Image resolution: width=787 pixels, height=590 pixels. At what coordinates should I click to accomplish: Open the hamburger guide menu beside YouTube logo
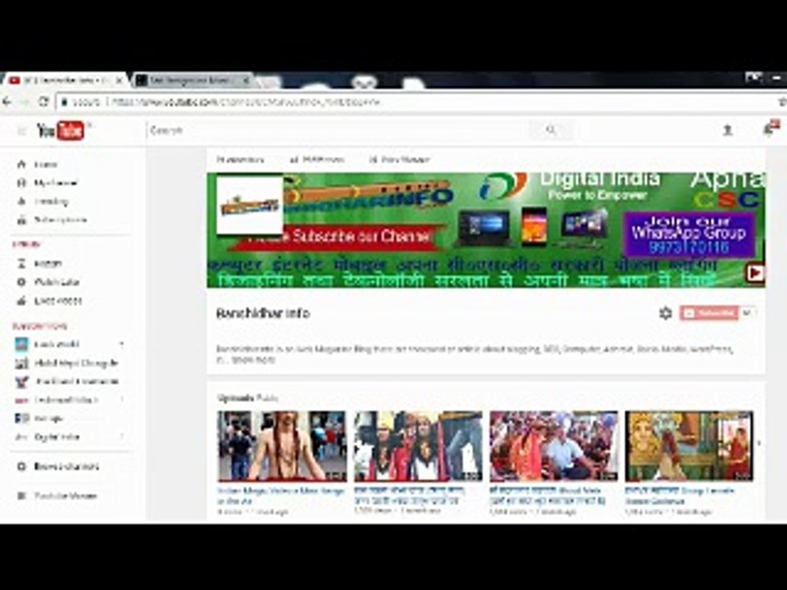21,131
